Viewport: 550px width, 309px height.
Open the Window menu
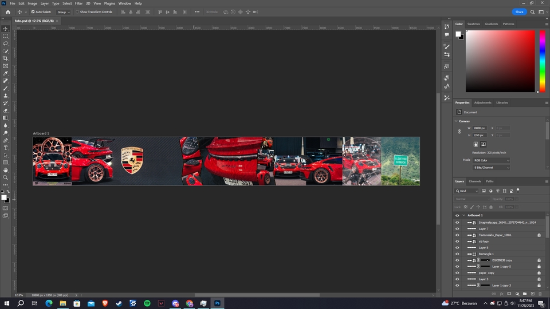[124, 3]
